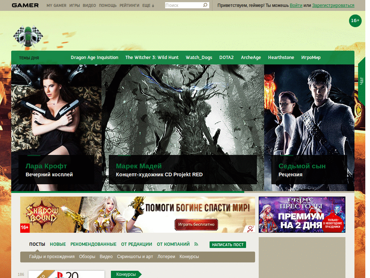Screen dimensions: 370x278
Task: Open the DOTA2 topic
Action: pos(227,58)
